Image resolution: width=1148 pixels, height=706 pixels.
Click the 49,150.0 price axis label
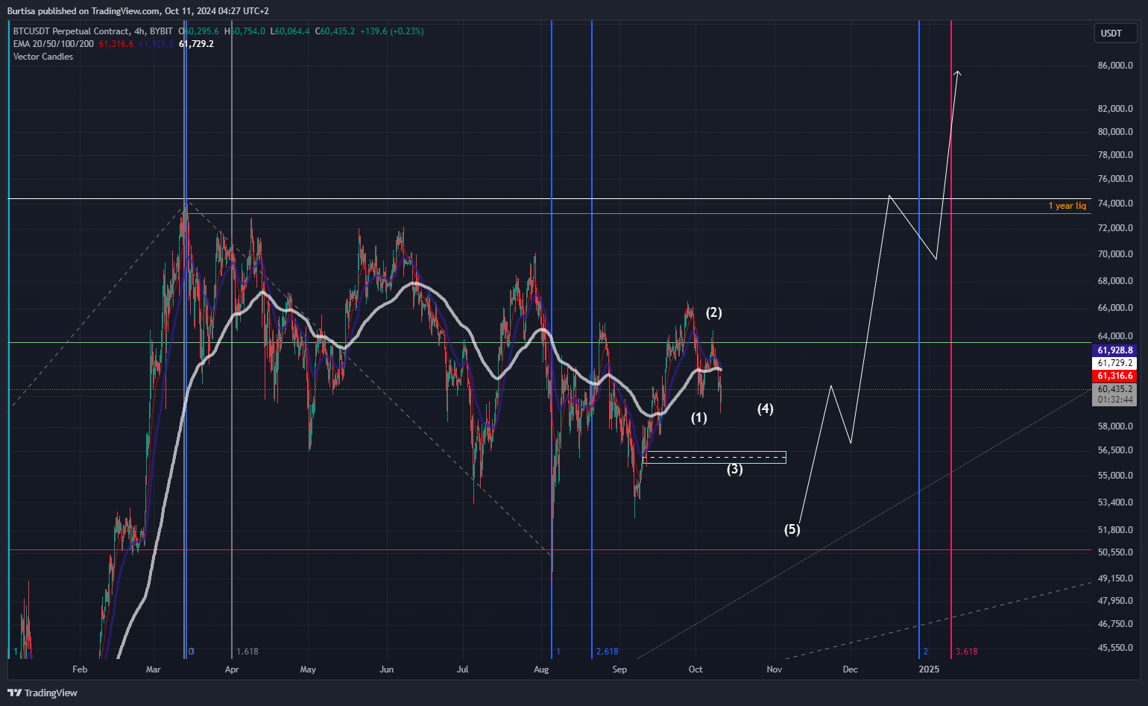[1115, 579]
